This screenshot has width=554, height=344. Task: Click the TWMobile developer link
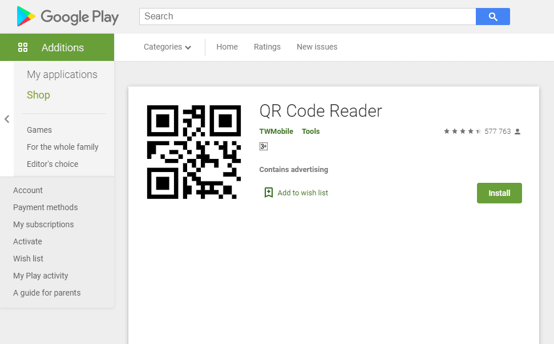[276, 131]
